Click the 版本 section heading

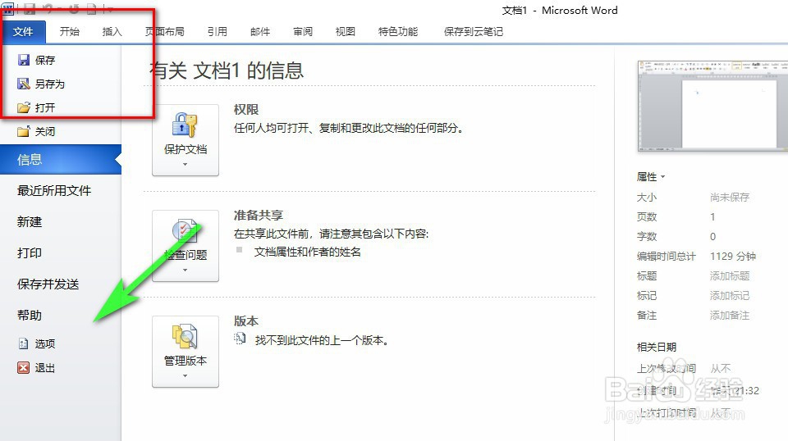pyautogui.click(x=246, y=321)
